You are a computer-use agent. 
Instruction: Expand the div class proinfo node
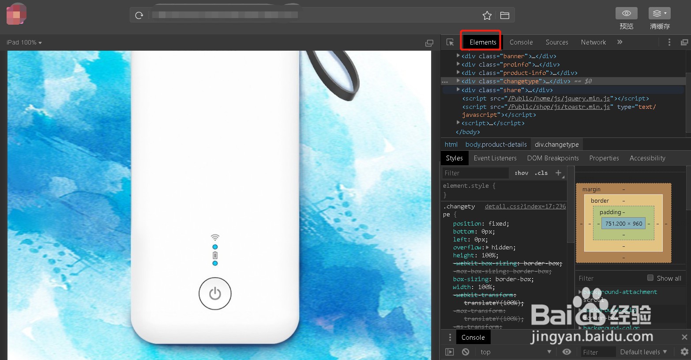pos(458,64)
